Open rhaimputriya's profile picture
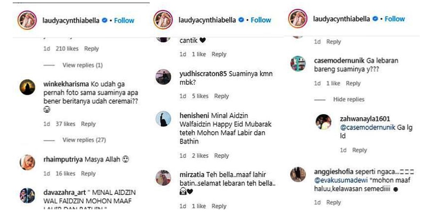This screenshot has width=427, height=219. tap(27, 162)
